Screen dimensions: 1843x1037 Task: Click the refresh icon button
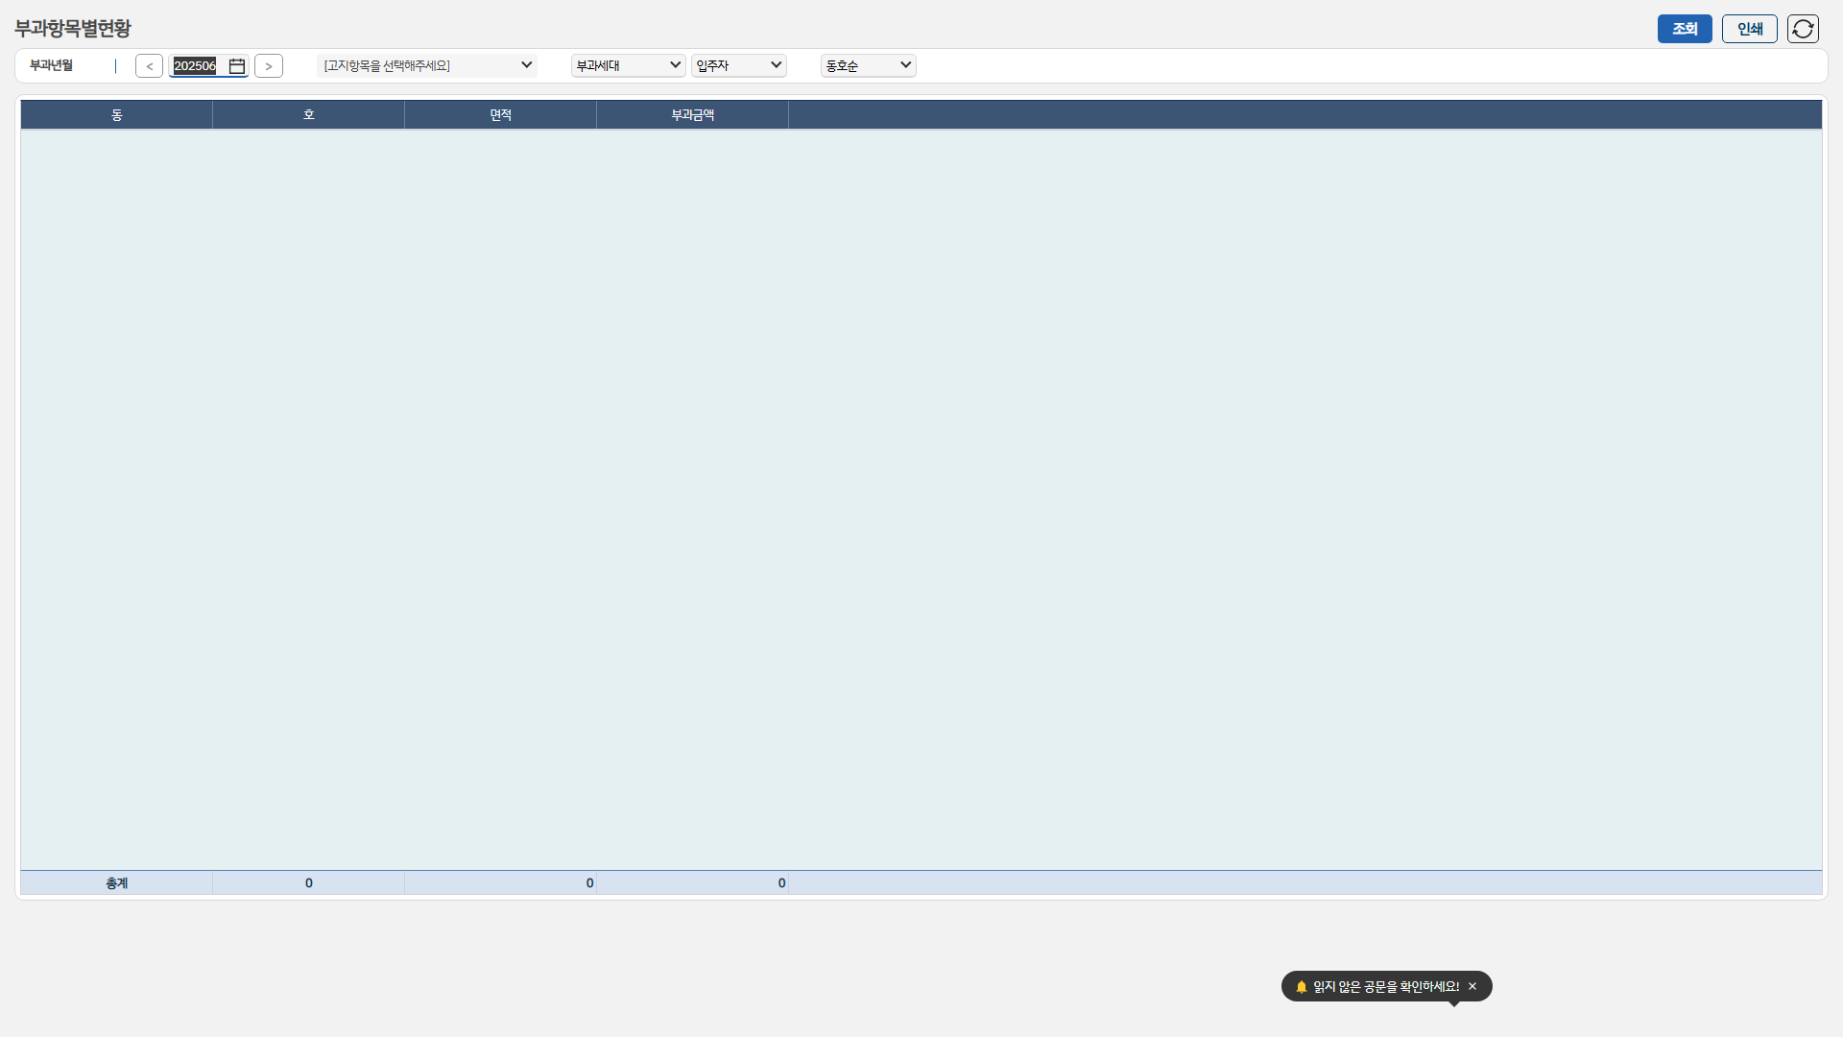[x=1803, y=29]
